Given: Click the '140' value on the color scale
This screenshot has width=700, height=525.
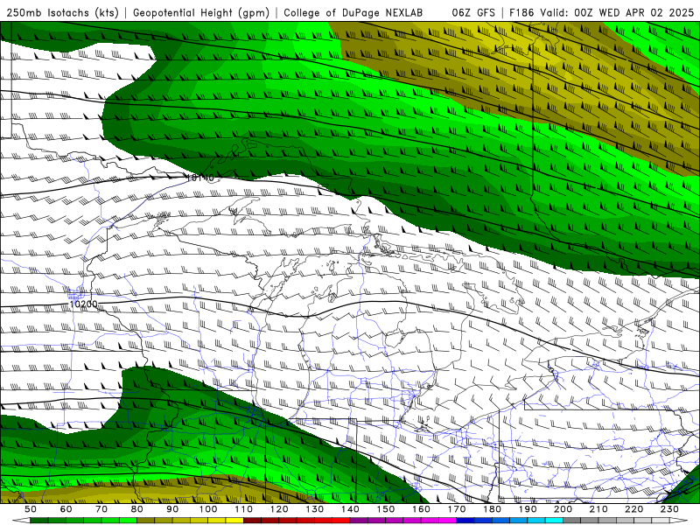Looking at the screenshot, I should point(349,509).
